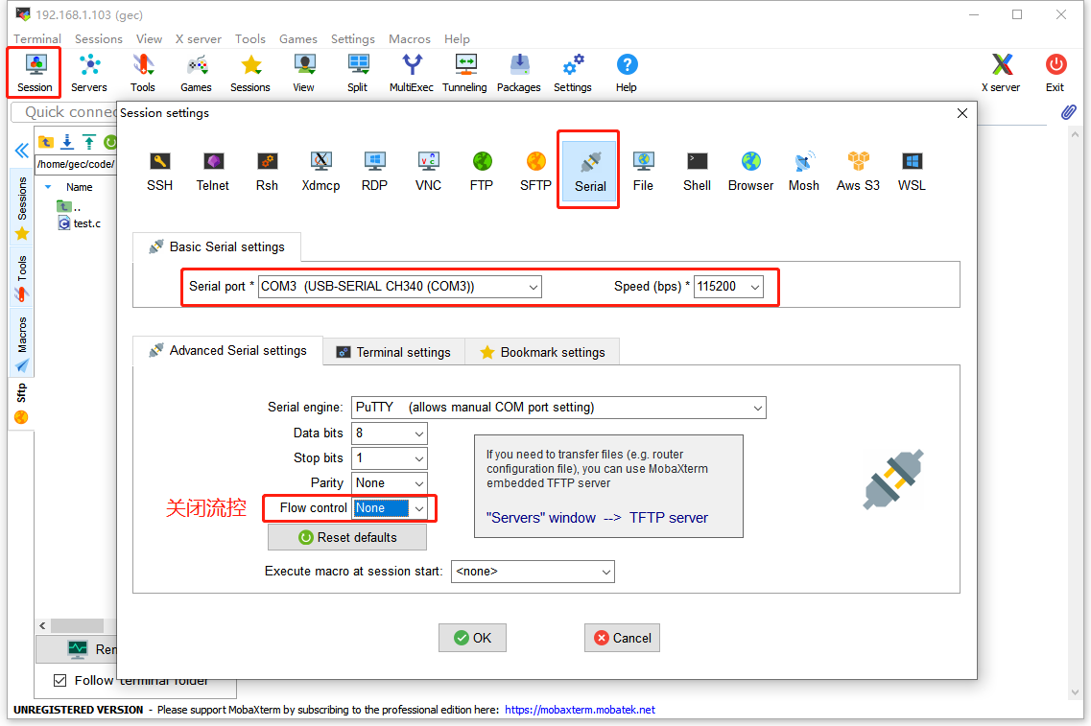Select the SFTP session type

(x=535, y=171)
